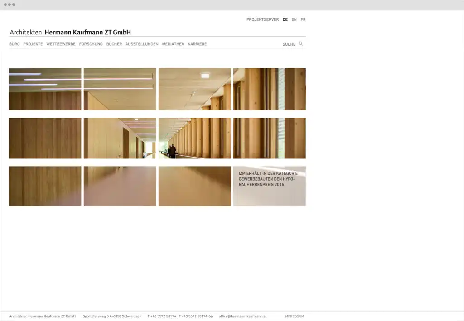This screenshot has height=321, width=464.
Task: Click the Architekten Hermann Kaufmann ZT GmbH logo
Action: click(70, 33)
